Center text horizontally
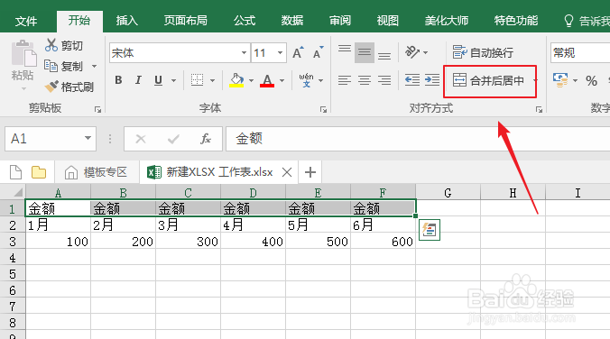The width and height of the screenshot is (610, 339). [x=365, y=80]
